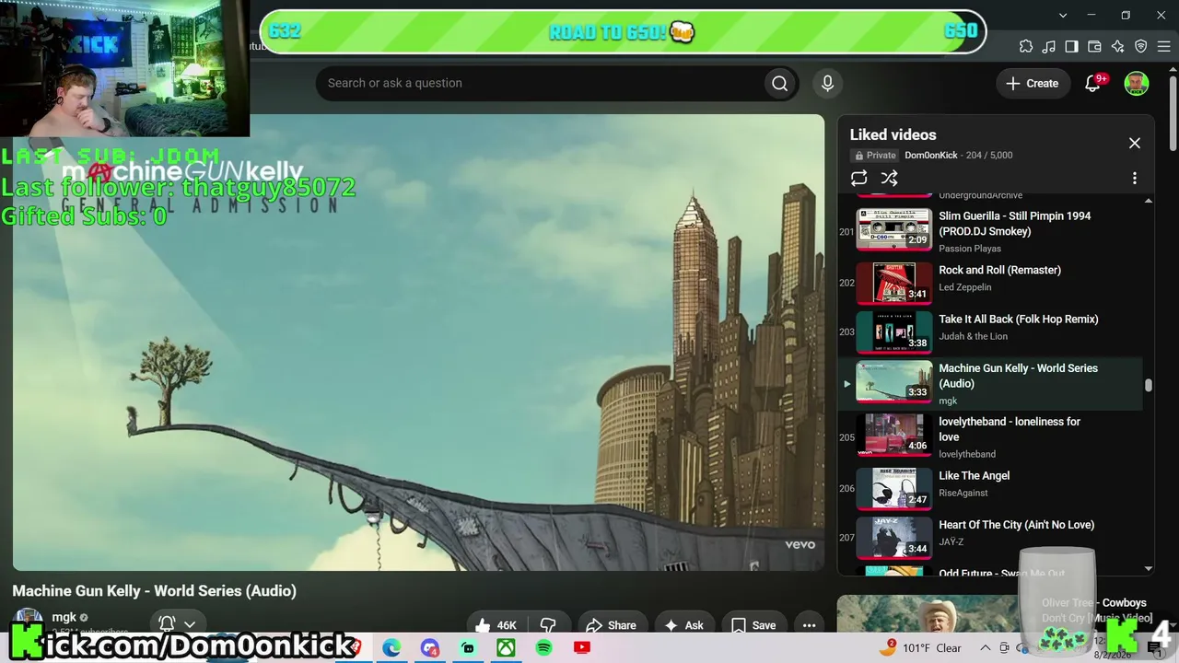Open the purple taskbar app with badge 4

(430, 648)
